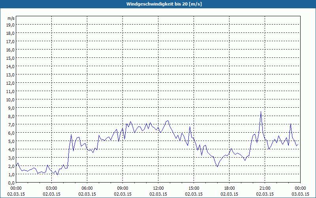Click the "02.03.15" date under 18:00
Screen dimensions: 316x198
click(229, 194)
